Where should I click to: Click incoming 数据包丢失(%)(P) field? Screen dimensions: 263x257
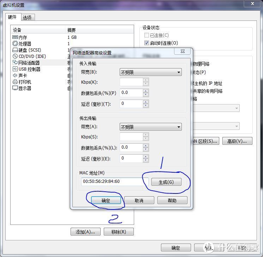[131, 93]
